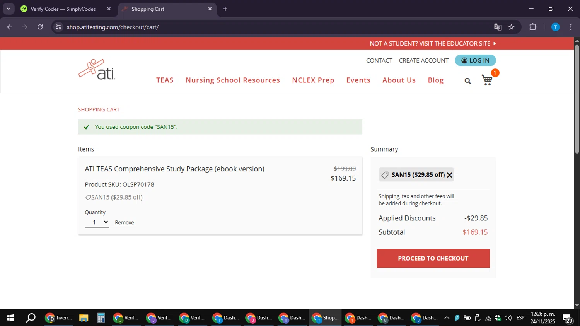Open the translate page icon
Screen dimensions: 580x326
pos(498,27)
